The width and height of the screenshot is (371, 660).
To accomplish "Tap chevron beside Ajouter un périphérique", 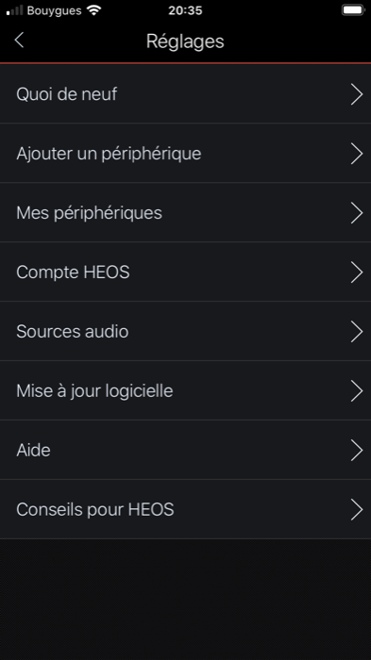I will (357, 153).
